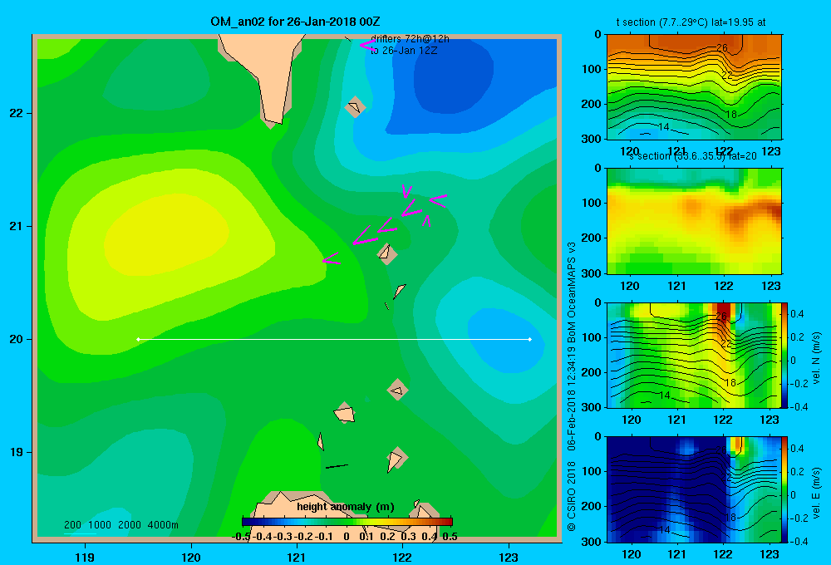831x565 pixels.
Task: Open the northward velocity section panel
Action: click(694, 355)
